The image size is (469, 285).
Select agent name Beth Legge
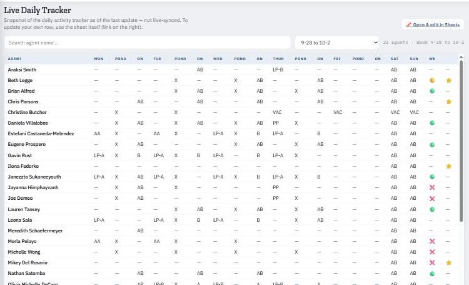pyautogui.click(x=20, y=80)
